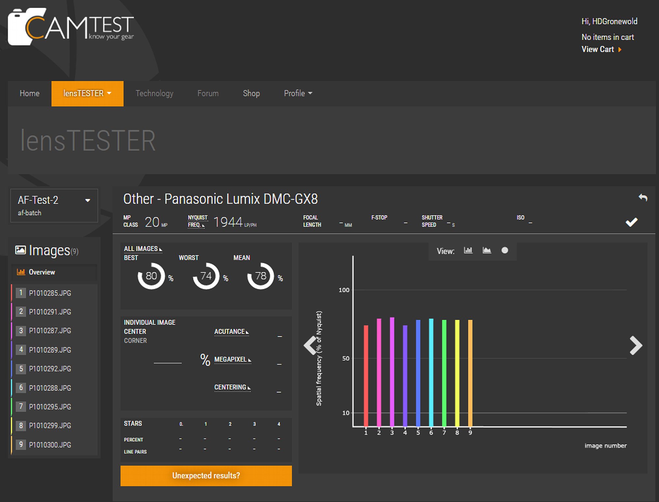Open image 8 P1010299.JPG

[x=54, y=426]
